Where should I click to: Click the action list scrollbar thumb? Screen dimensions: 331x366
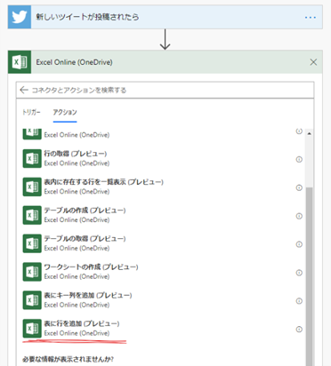point(309,276)
